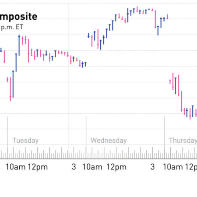Click the long pink bar at Tuesday's low
Viewport: 197px width, 197px height.
(11, 89)
